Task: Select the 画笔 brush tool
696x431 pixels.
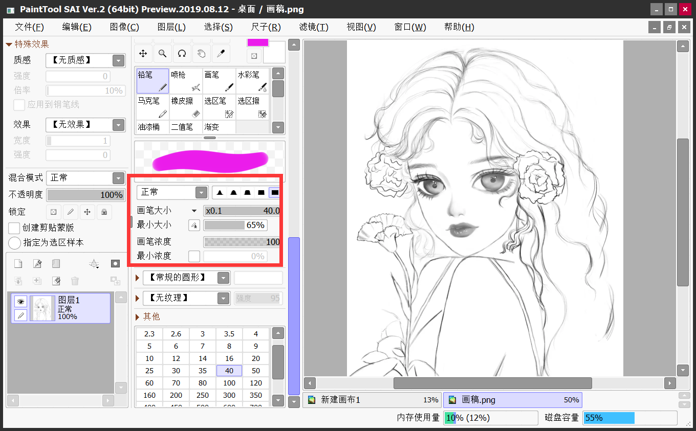Action: pos(219,81)
